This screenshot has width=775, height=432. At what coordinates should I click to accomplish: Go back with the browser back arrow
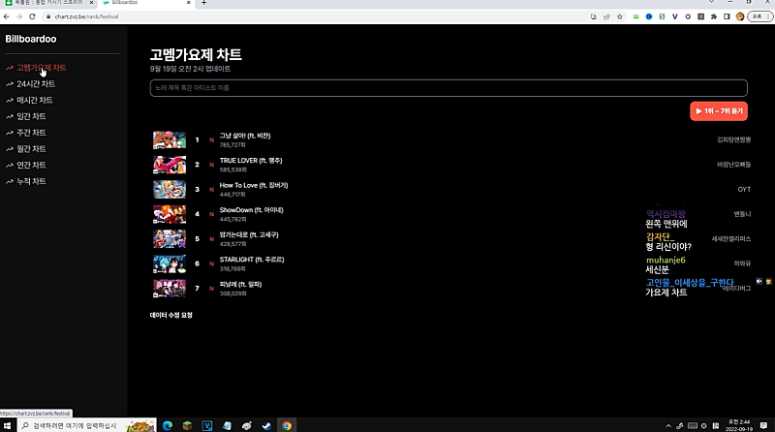click(7, 16)
